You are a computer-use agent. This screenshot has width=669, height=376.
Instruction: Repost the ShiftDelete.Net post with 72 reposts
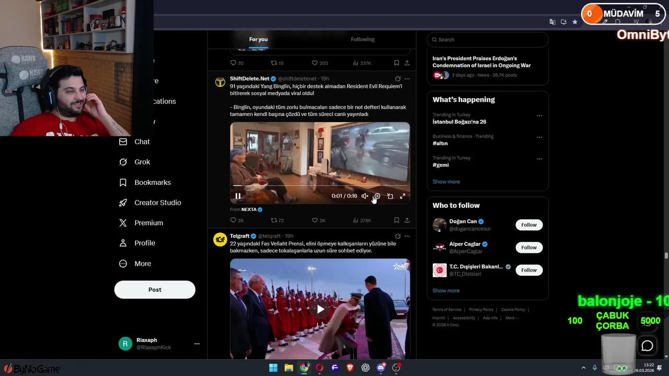pyautogui.click(x=277, y=220)
